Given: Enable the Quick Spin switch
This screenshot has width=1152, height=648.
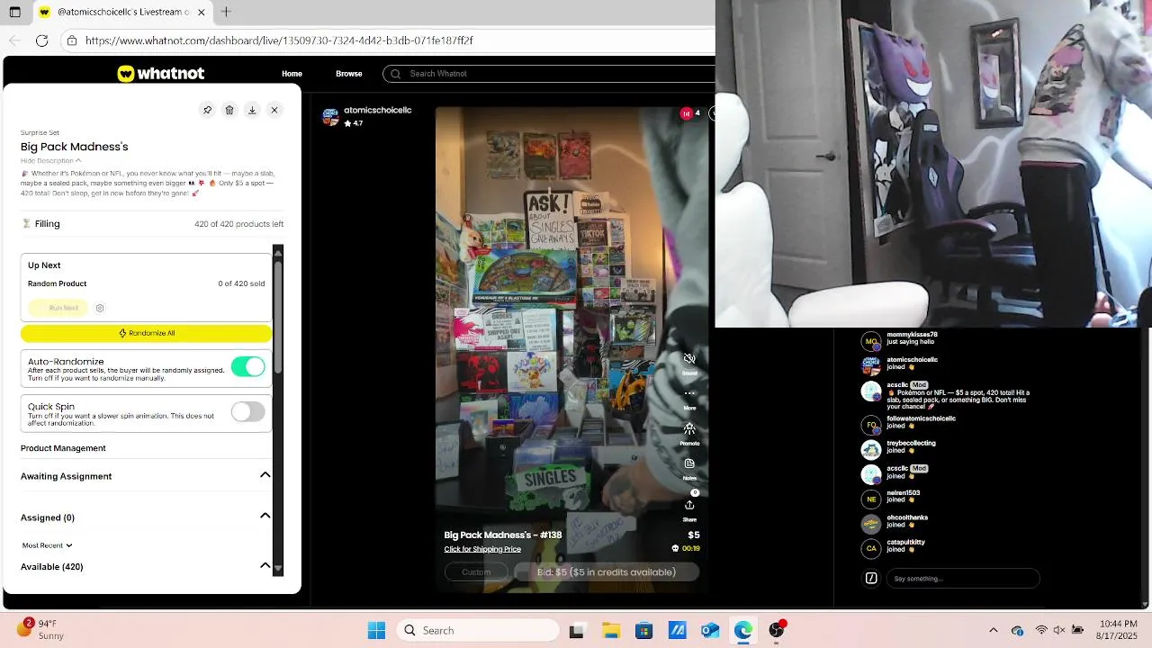Looking at the screenshot, I should tap(247, 411).
